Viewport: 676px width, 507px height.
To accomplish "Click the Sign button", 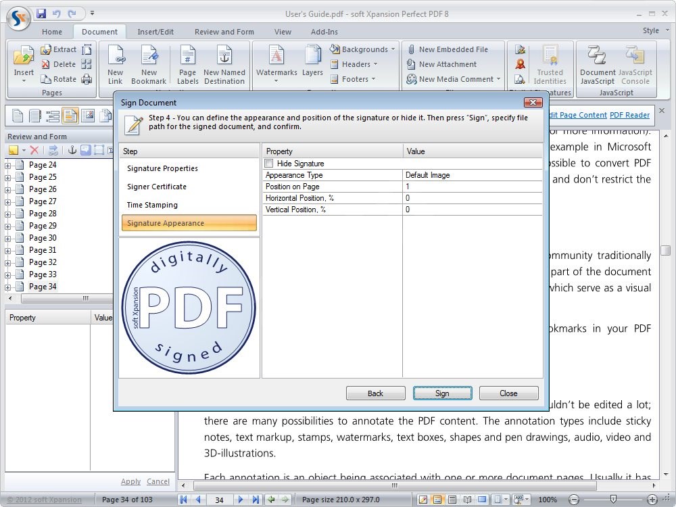I will click(x=442, y=393).
